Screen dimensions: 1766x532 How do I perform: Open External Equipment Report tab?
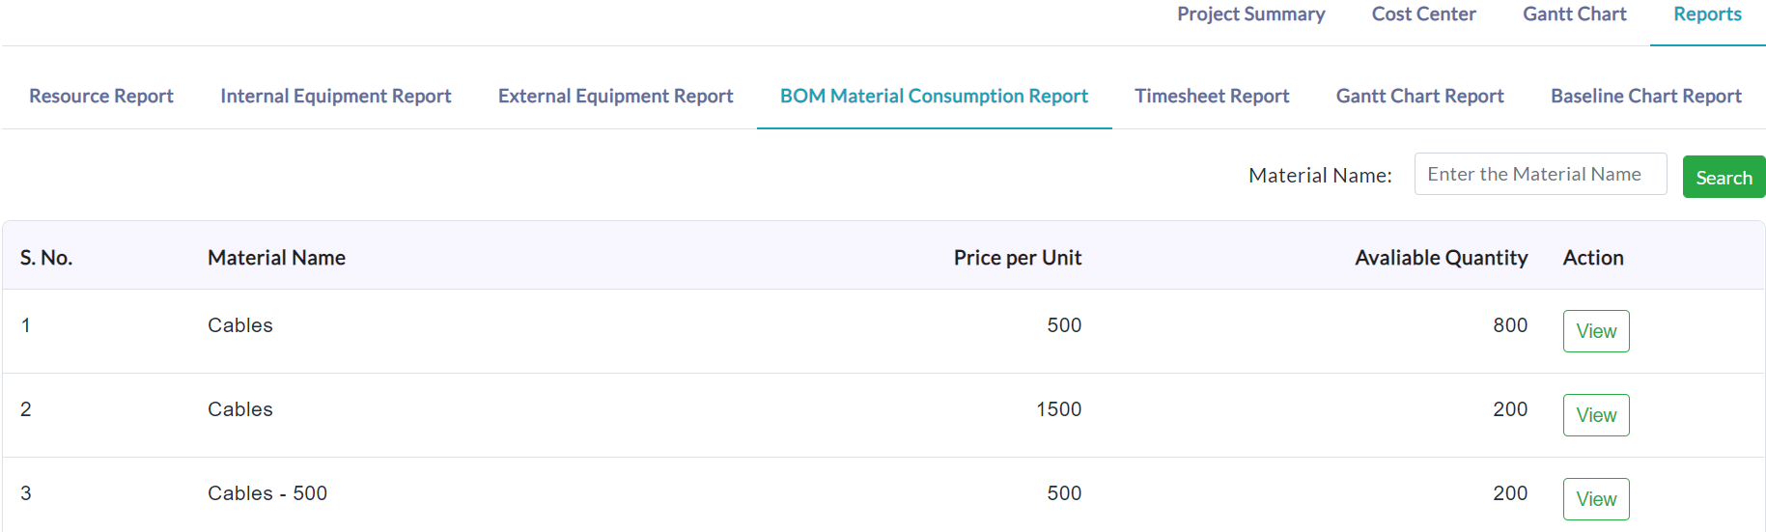[615, 97]
